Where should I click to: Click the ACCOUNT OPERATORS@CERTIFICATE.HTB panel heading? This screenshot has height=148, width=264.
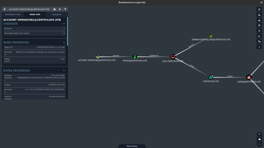(32, 20)
